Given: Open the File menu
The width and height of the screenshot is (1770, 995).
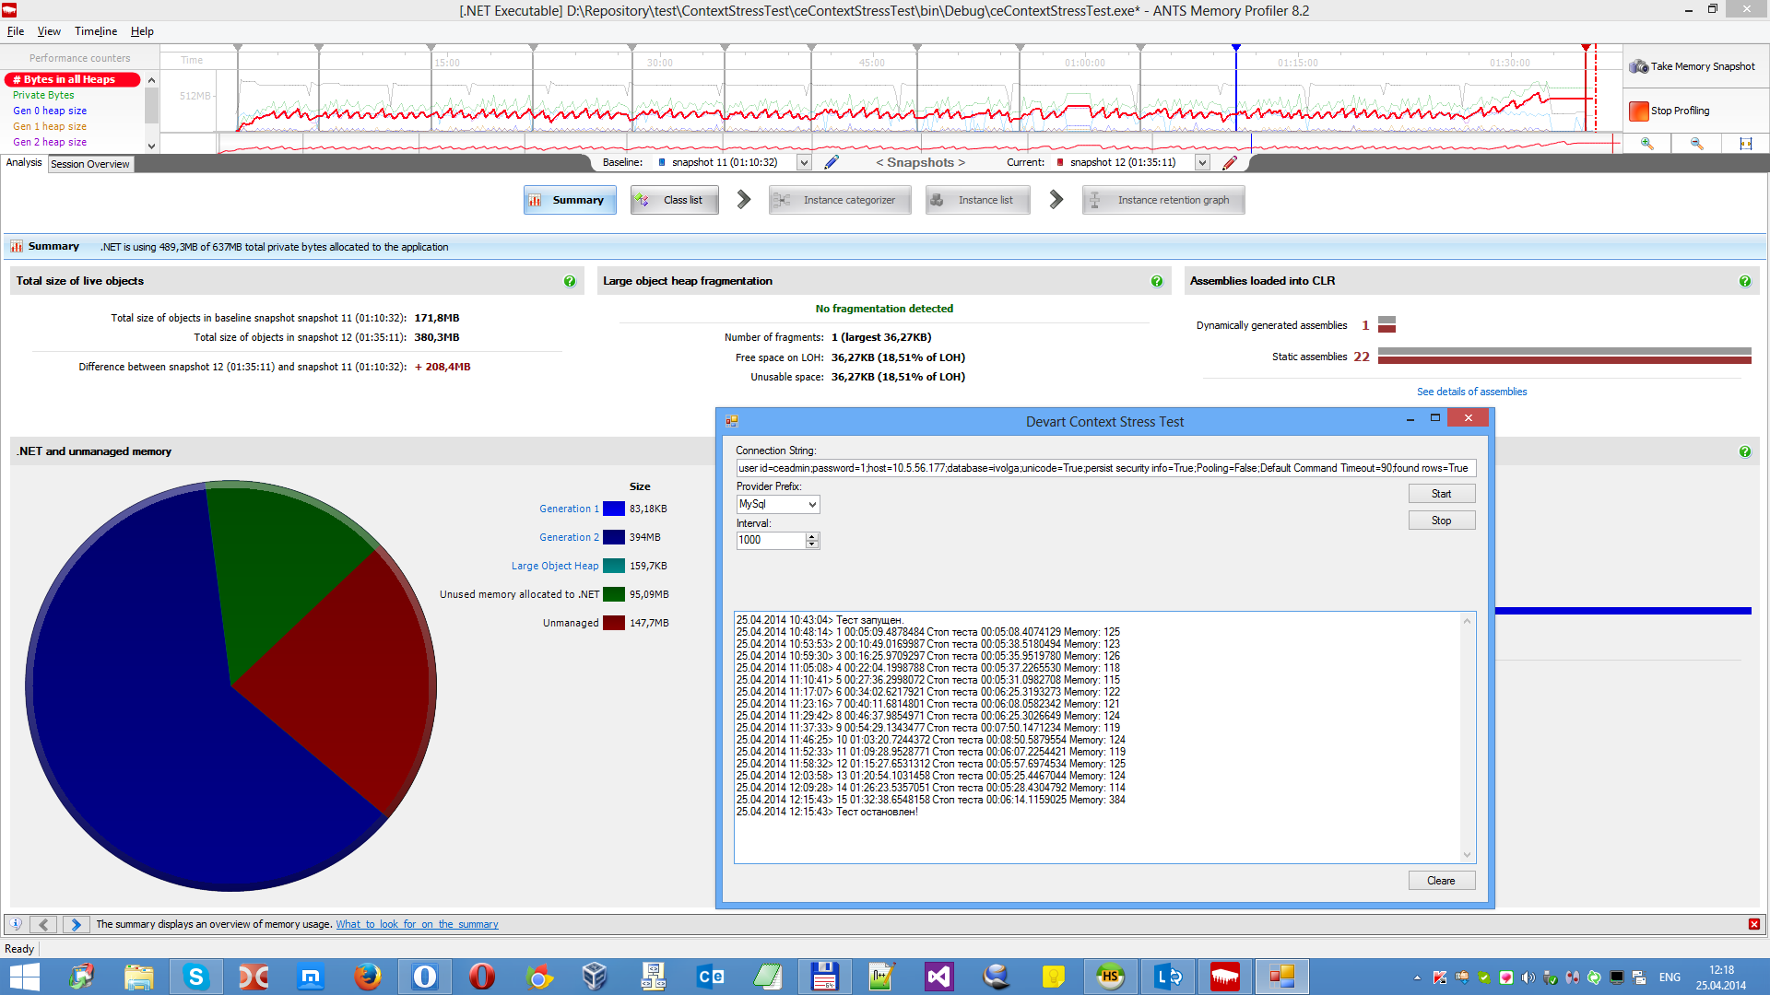Looking at the screenshot, I should 16,31.
